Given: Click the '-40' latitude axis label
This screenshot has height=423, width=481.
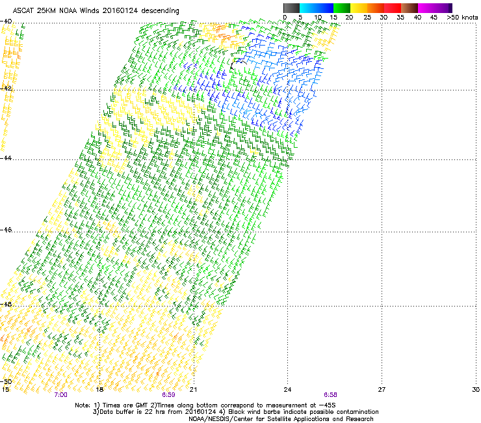Looking at the screenshot, I should (x=6, y=21).
